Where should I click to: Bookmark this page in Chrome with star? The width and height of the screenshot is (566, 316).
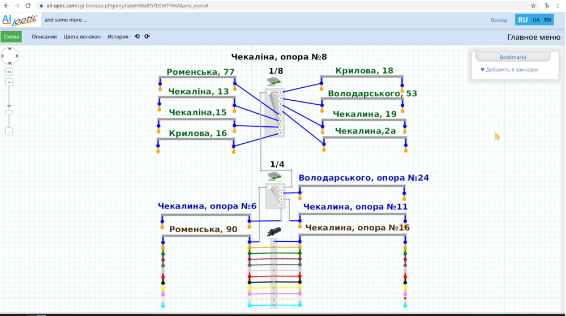533,5
